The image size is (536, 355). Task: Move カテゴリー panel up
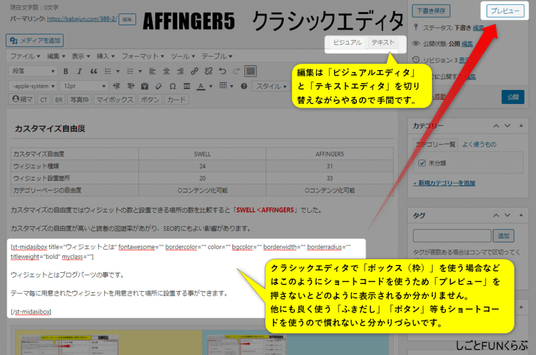point(496,126)
